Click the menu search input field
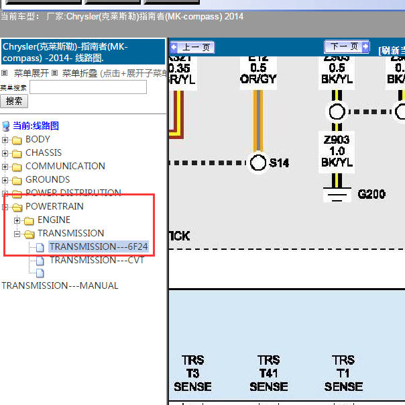Screen dimensions: 405x405 [x=89, y=87]
